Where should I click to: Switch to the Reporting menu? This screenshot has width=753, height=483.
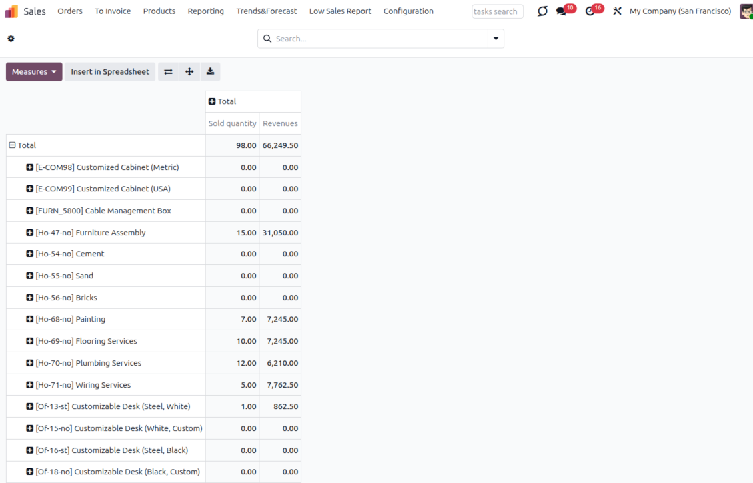[x=205, y=11]
